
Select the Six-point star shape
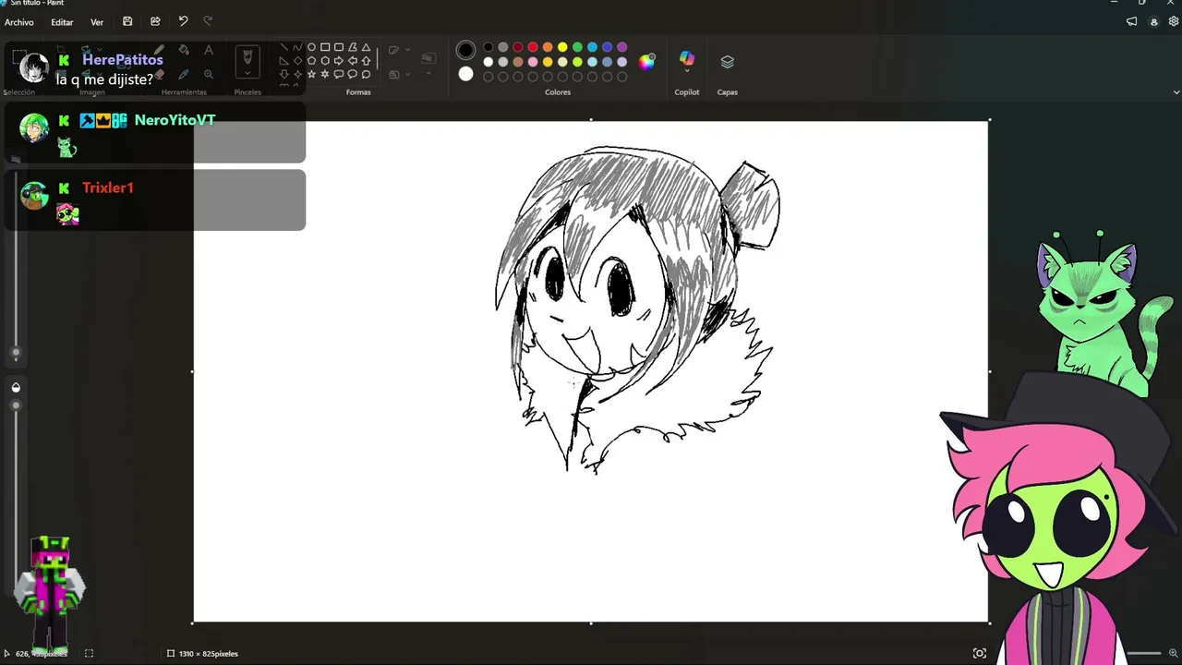pyautogui.click(x=325, y=75)
